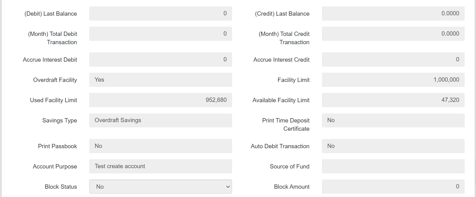Click the Savings Type field
Viewport: 476px width, 197px height.
click(x=161, y=120)
